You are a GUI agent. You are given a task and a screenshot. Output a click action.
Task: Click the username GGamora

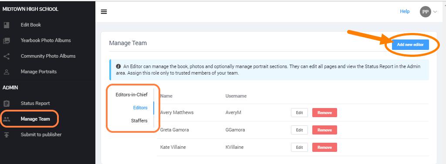(235, 130)
